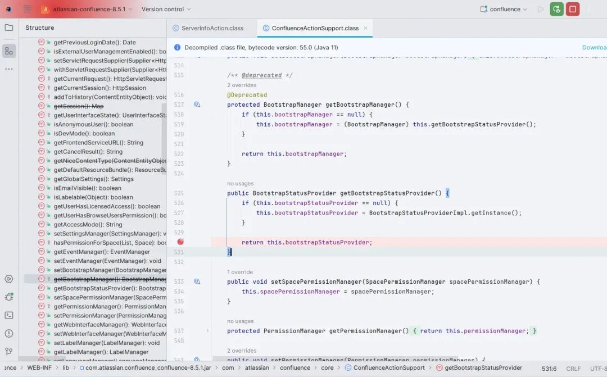Select isAnonymousUser(): boolean in Structure
Screen dimensions: 607x377
click(x=95, y=124)
